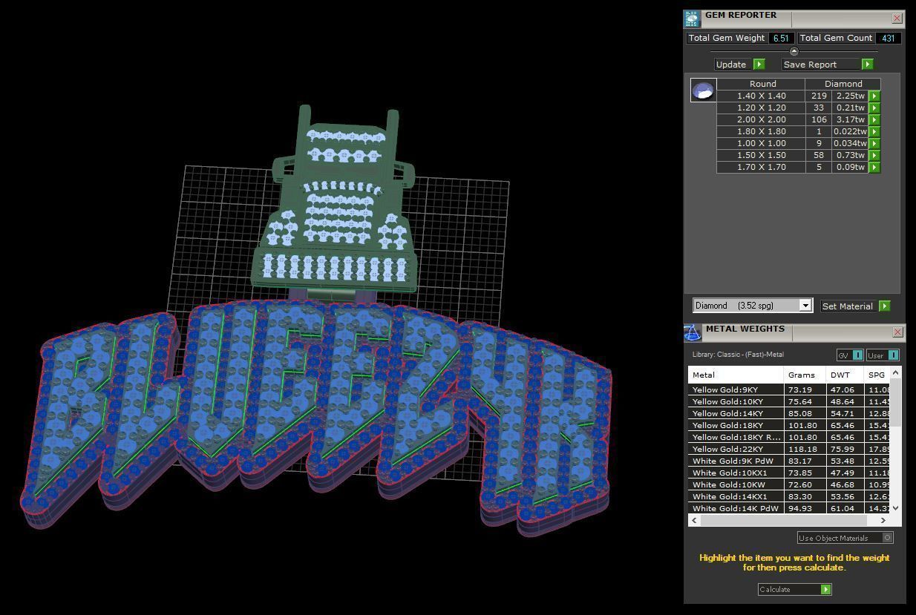The height and width of the screenshot is (615, 916).
Task: Click the Metal Weights scale icon
Action: 692,332
